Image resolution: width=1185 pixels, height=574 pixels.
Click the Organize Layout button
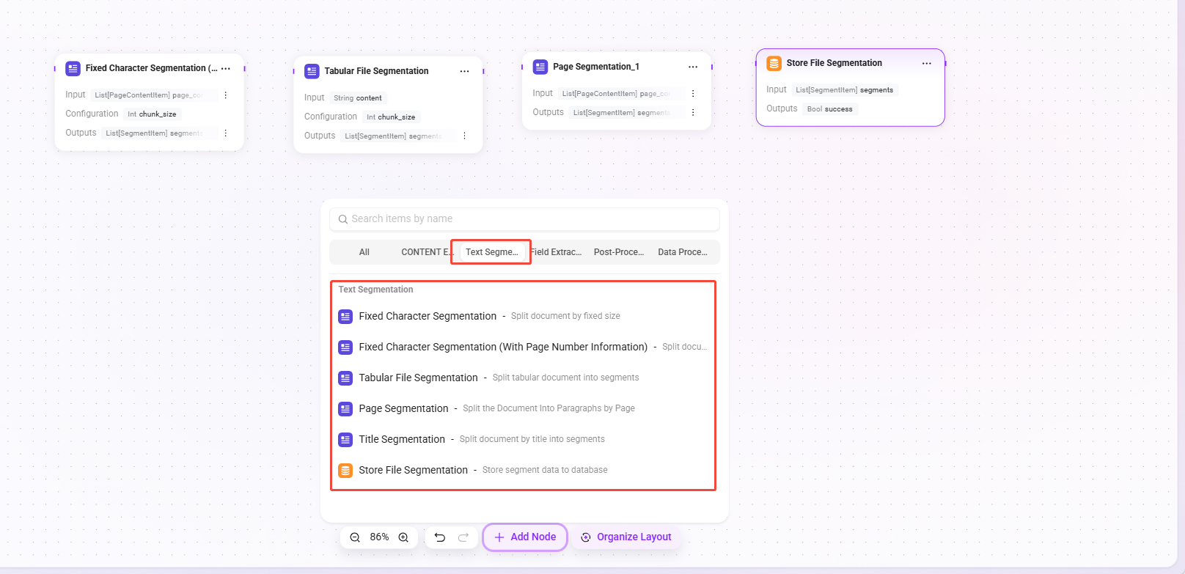tap(626, 537)
